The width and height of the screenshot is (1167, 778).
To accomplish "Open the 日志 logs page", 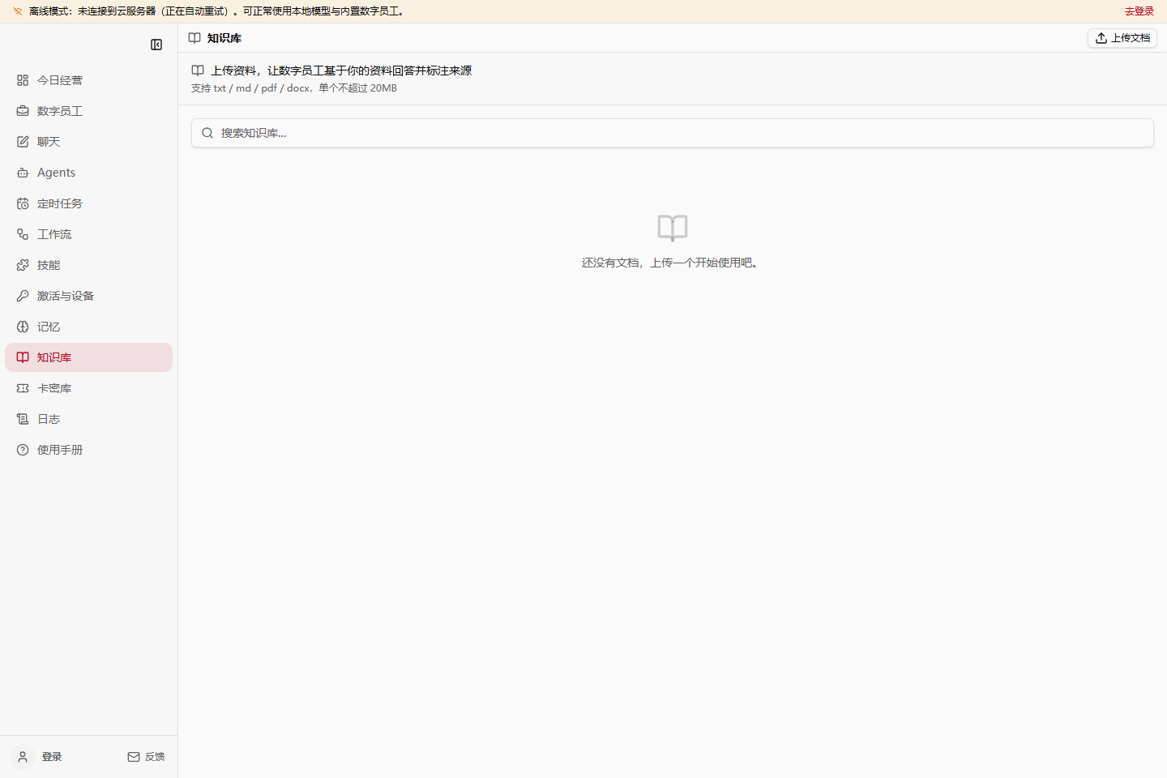I will click(x=88, y=419).
